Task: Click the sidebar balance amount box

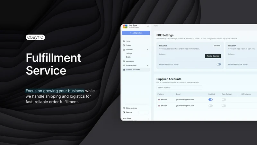Action: click(144, 112)
